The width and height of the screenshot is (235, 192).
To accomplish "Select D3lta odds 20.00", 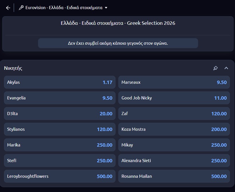I will 60,114.
